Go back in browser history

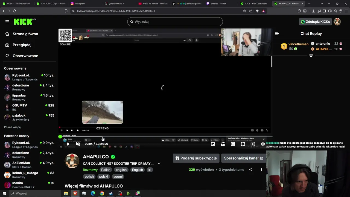click(4, 11)
